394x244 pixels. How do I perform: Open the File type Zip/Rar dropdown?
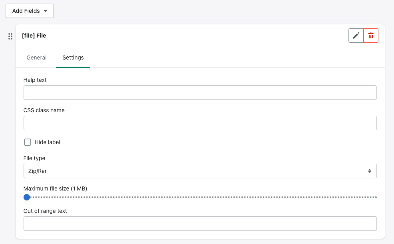[x=200, y=171]
